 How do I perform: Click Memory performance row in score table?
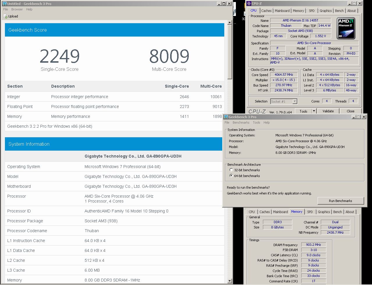(x=114, y=116)
